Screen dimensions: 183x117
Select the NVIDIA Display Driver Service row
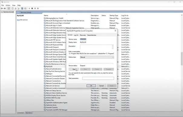[x=87, y=96]
